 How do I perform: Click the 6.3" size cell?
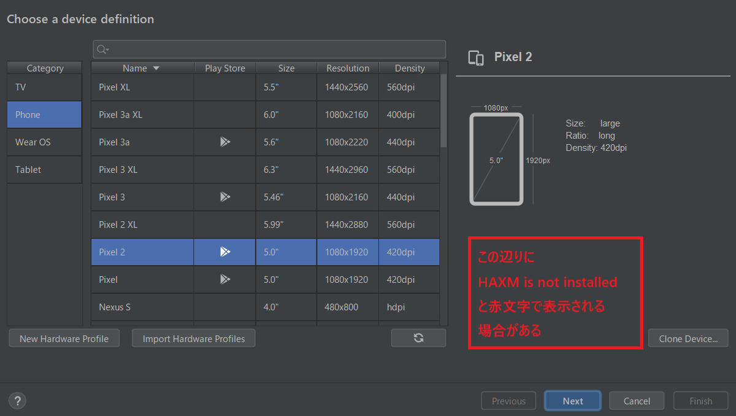[286, 169]
